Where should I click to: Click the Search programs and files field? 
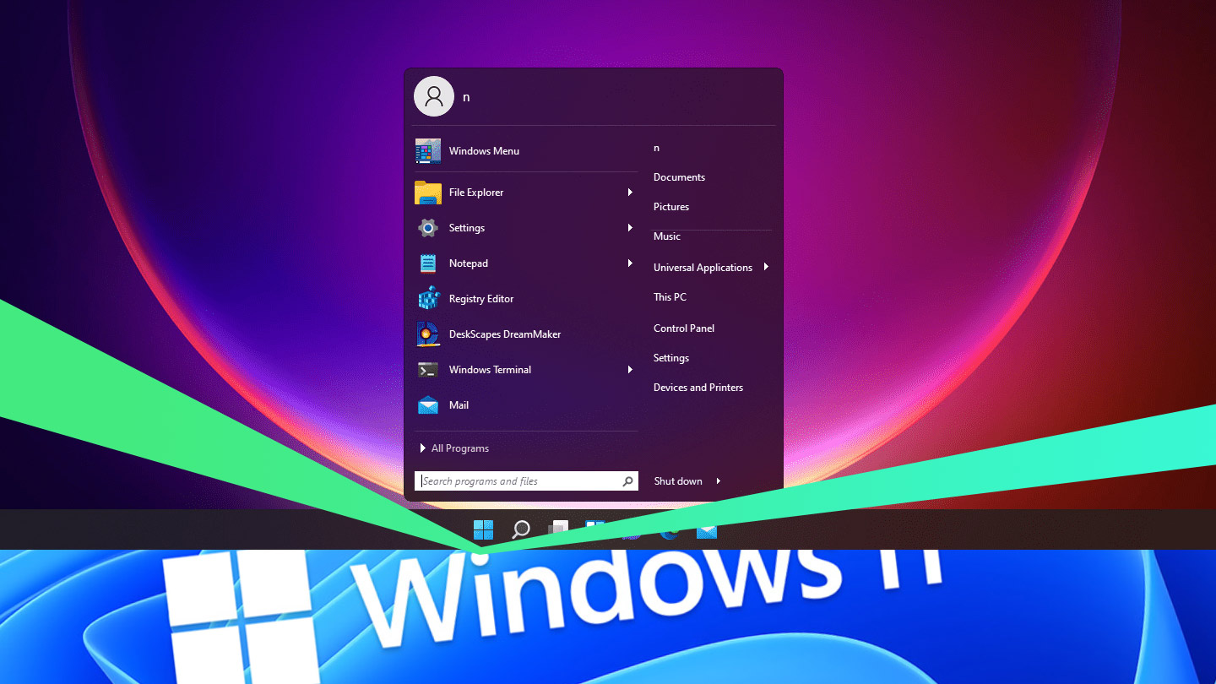coord(519,481)
